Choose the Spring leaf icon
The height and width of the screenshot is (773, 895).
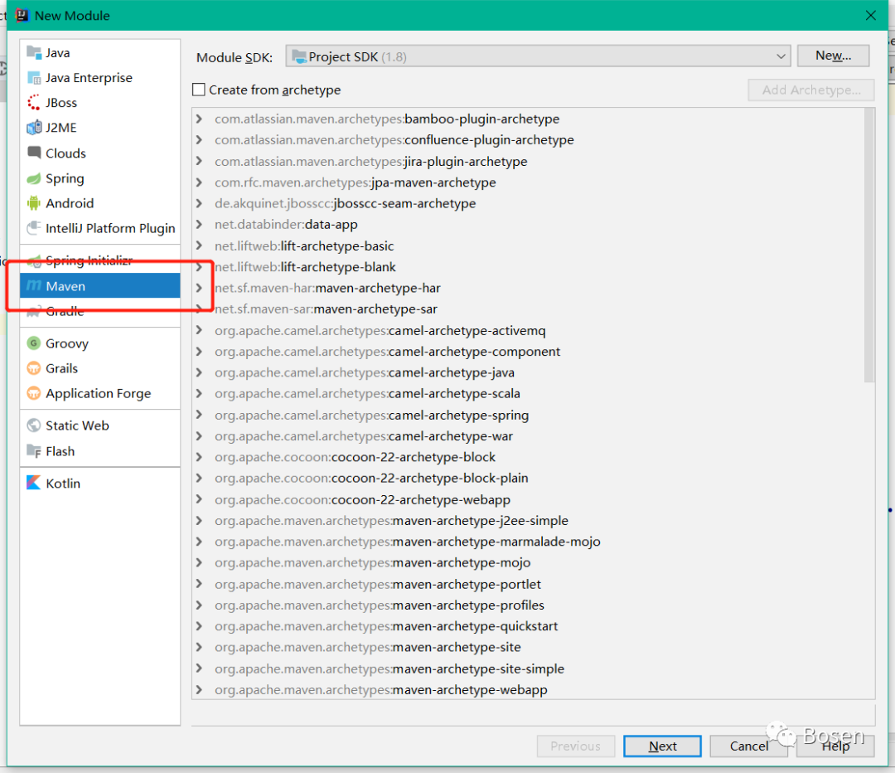click(x=34, y=178)
